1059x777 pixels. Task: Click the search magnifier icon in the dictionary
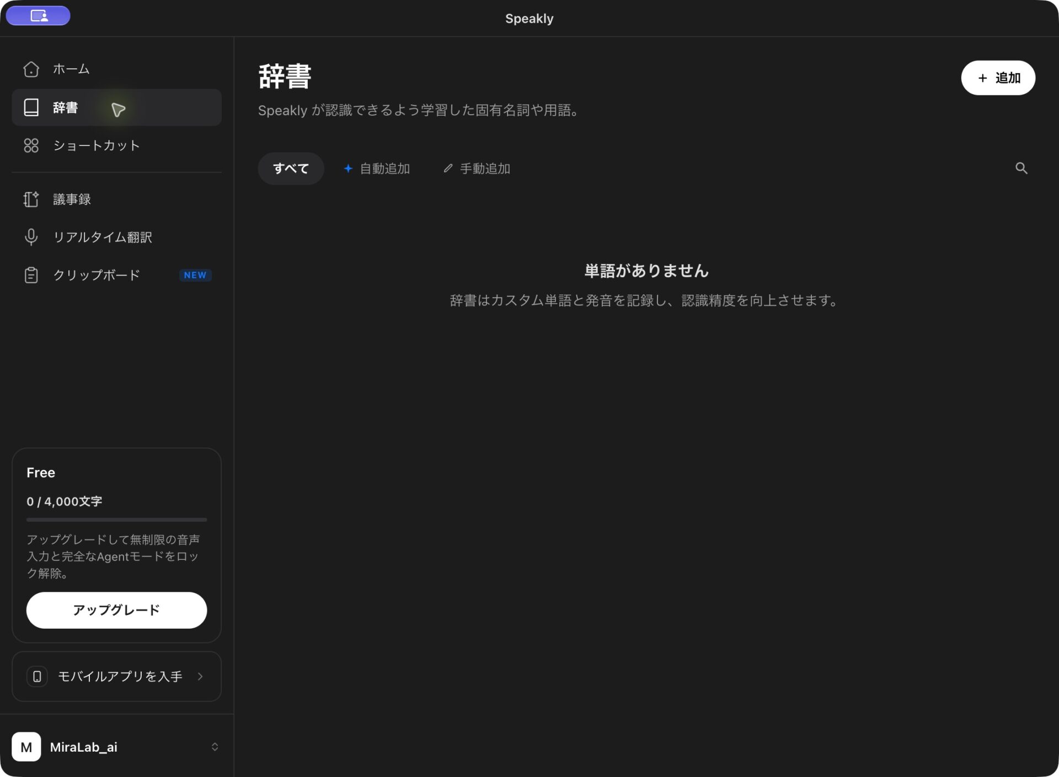(1021, 168)
